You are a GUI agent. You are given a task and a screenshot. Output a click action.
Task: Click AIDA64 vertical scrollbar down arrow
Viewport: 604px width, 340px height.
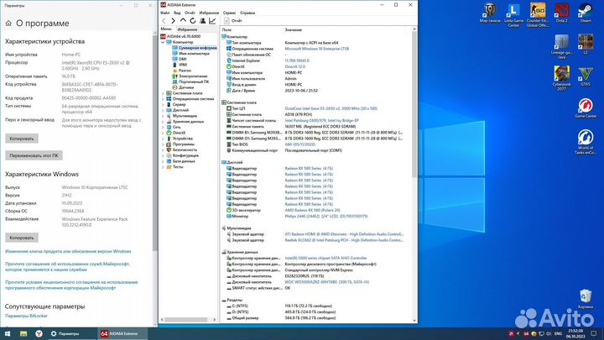pyautogui.click(x=414, y=320)
